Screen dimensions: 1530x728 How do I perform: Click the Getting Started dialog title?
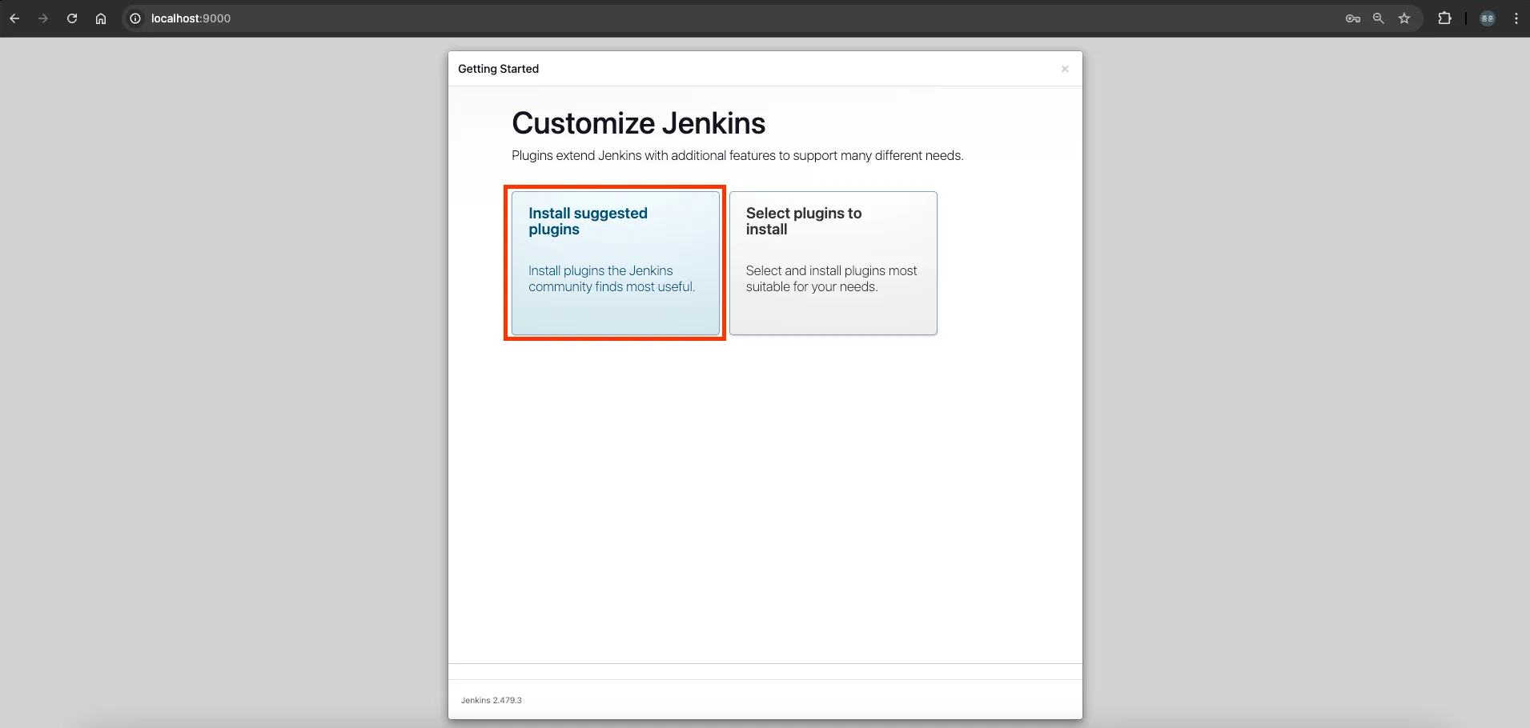click(498, 69)
